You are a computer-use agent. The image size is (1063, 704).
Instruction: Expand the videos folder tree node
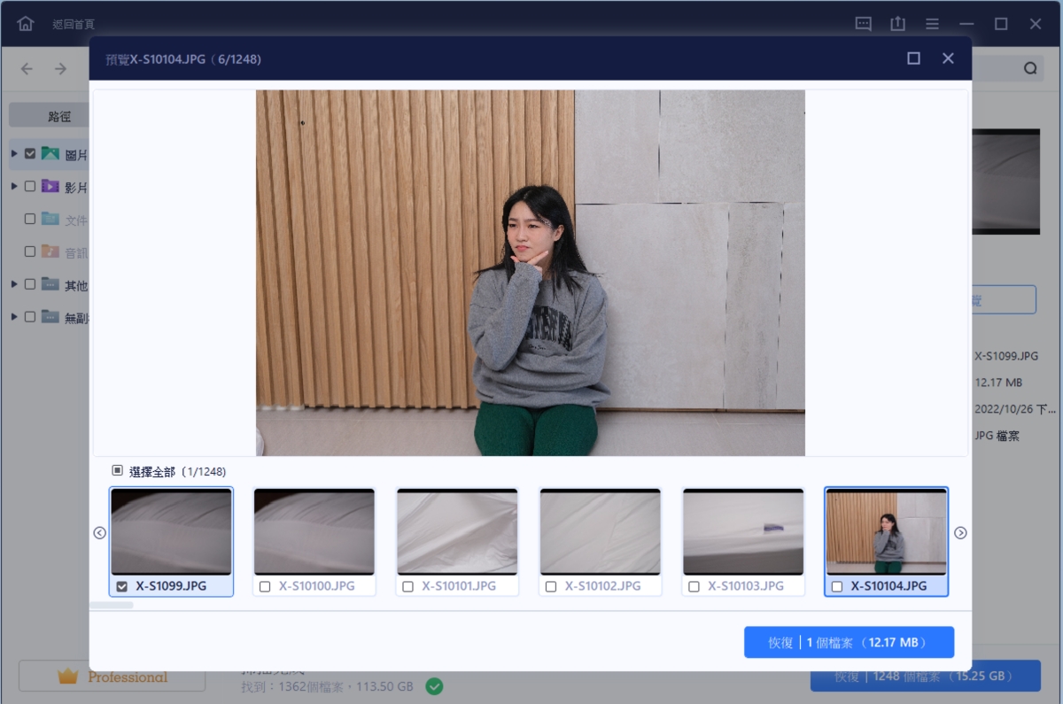[x=14, y=187]
